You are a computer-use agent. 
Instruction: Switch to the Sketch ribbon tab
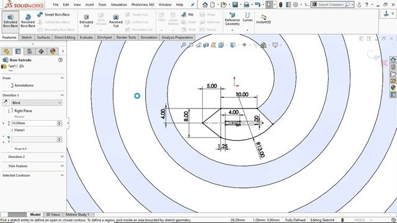click(26, 37)
